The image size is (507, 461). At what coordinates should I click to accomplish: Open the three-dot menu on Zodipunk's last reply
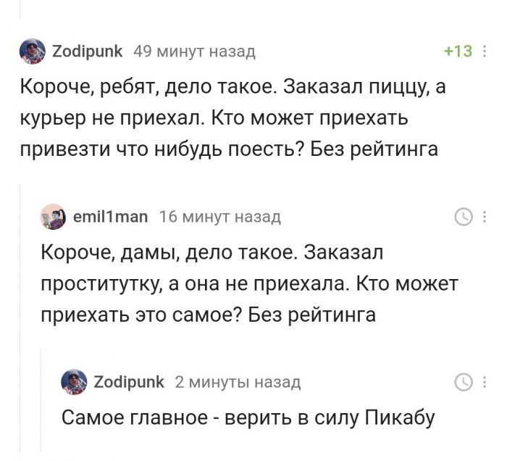[484, 382]
